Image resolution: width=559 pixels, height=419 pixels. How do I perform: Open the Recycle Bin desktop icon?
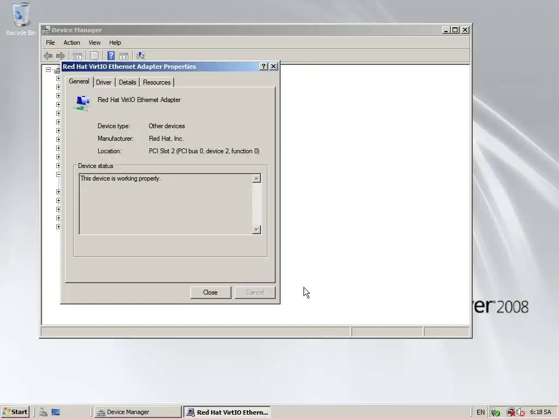point(21,19)
